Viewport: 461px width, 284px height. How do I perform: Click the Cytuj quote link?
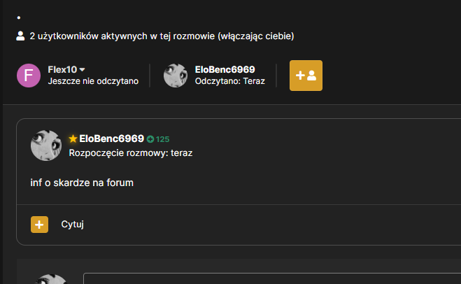pyautogui.click(x=72, y=225)
